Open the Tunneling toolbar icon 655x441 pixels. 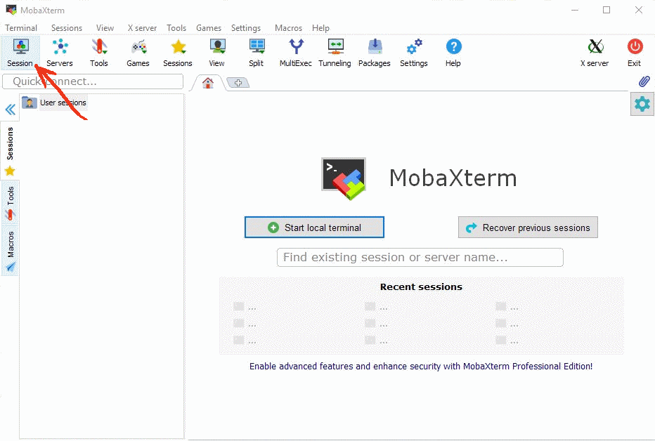click(x=335, y=53)
